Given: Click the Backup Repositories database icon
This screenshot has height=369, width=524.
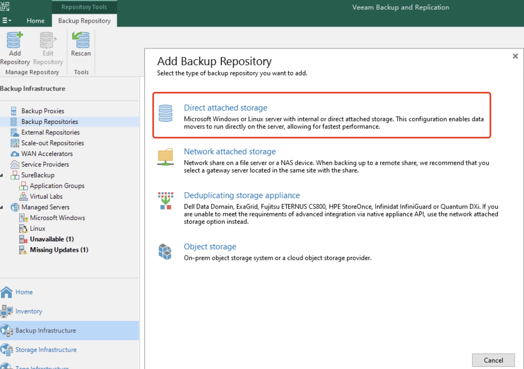Looking at the screenshot, I should 14,121.
